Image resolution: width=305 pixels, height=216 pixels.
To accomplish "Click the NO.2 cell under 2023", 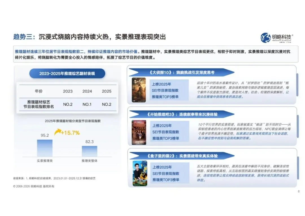I will tap(68, 104).
